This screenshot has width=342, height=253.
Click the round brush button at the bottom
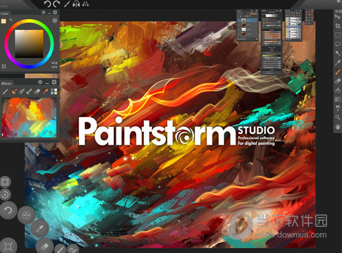pyautogui.click(x=60, y=249)
